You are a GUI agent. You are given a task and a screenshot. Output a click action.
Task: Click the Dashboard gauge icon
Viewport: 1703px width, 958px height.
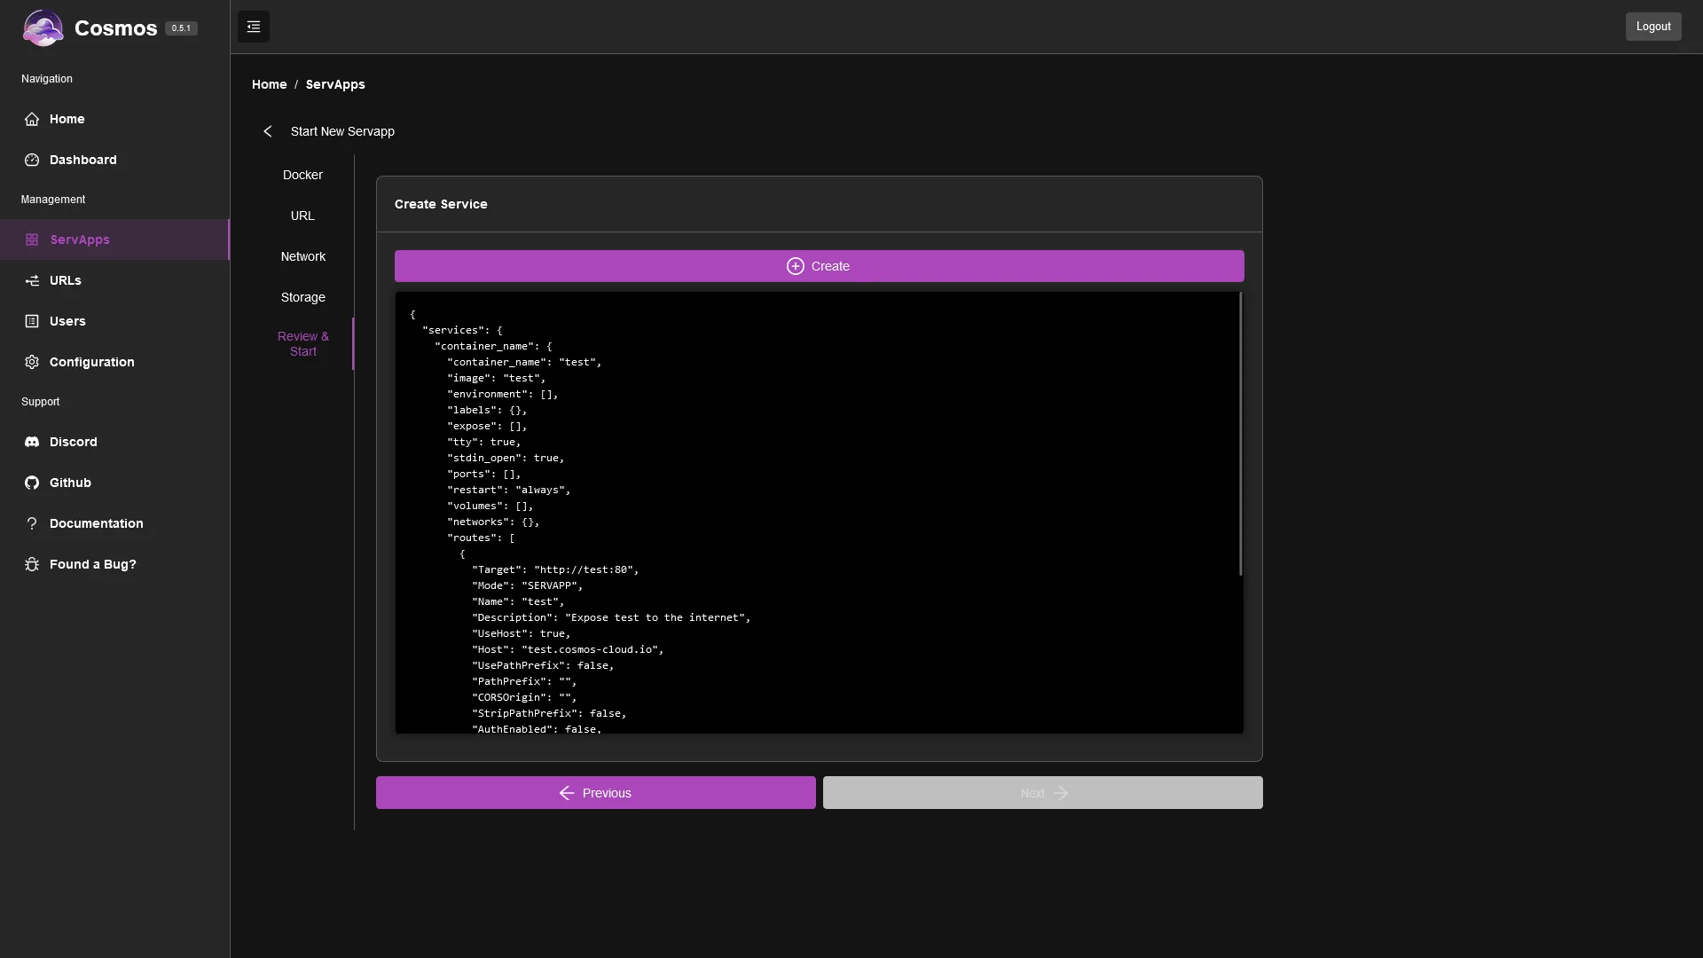32,160
